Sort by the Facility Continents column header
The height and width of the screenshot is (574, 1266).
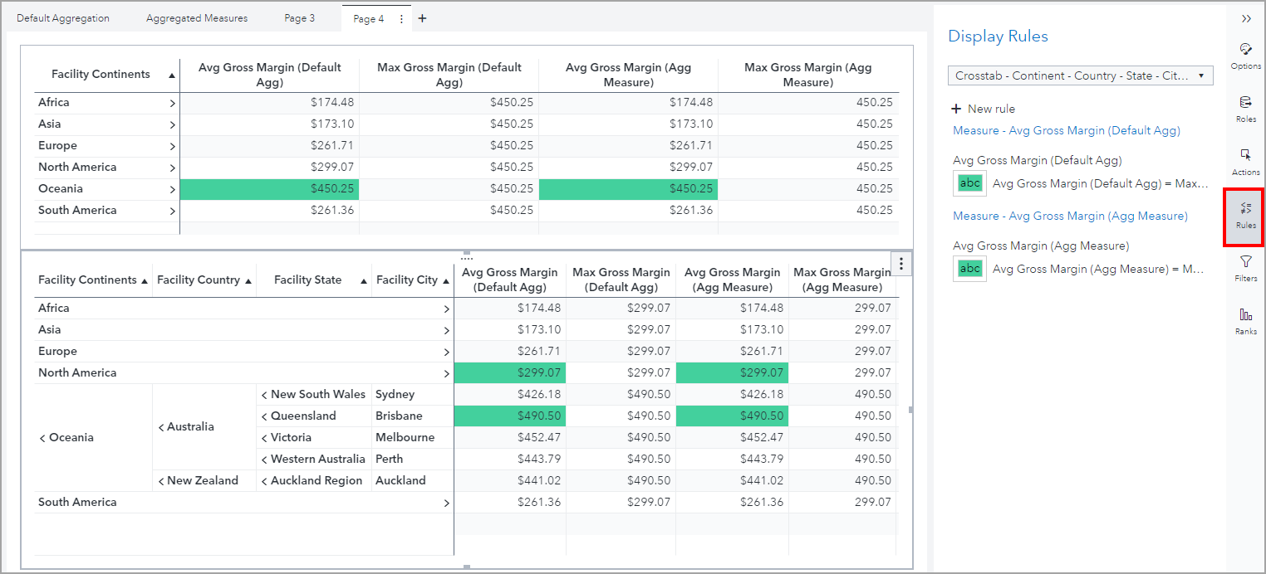(x=102, y=74)
